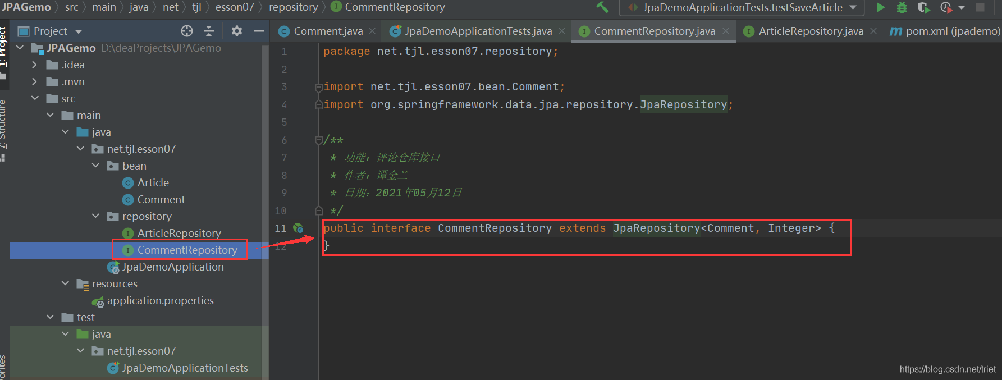
Task: Fold the Javadoc comment on line 6
Action: 319,140
